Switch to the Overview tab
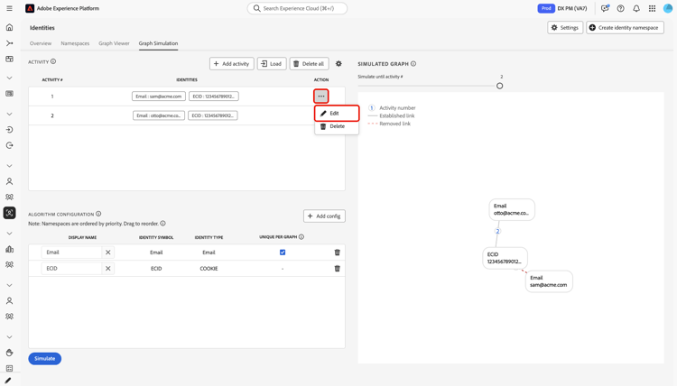 click(41, 43)
